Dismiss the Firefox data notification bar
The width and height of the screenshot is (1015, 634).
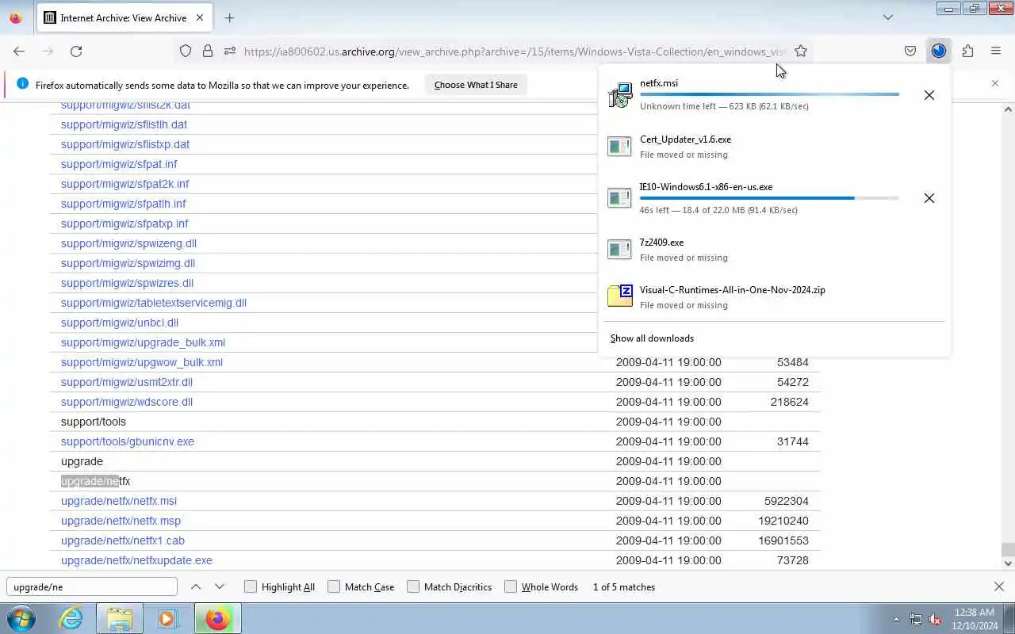(995, 83)
